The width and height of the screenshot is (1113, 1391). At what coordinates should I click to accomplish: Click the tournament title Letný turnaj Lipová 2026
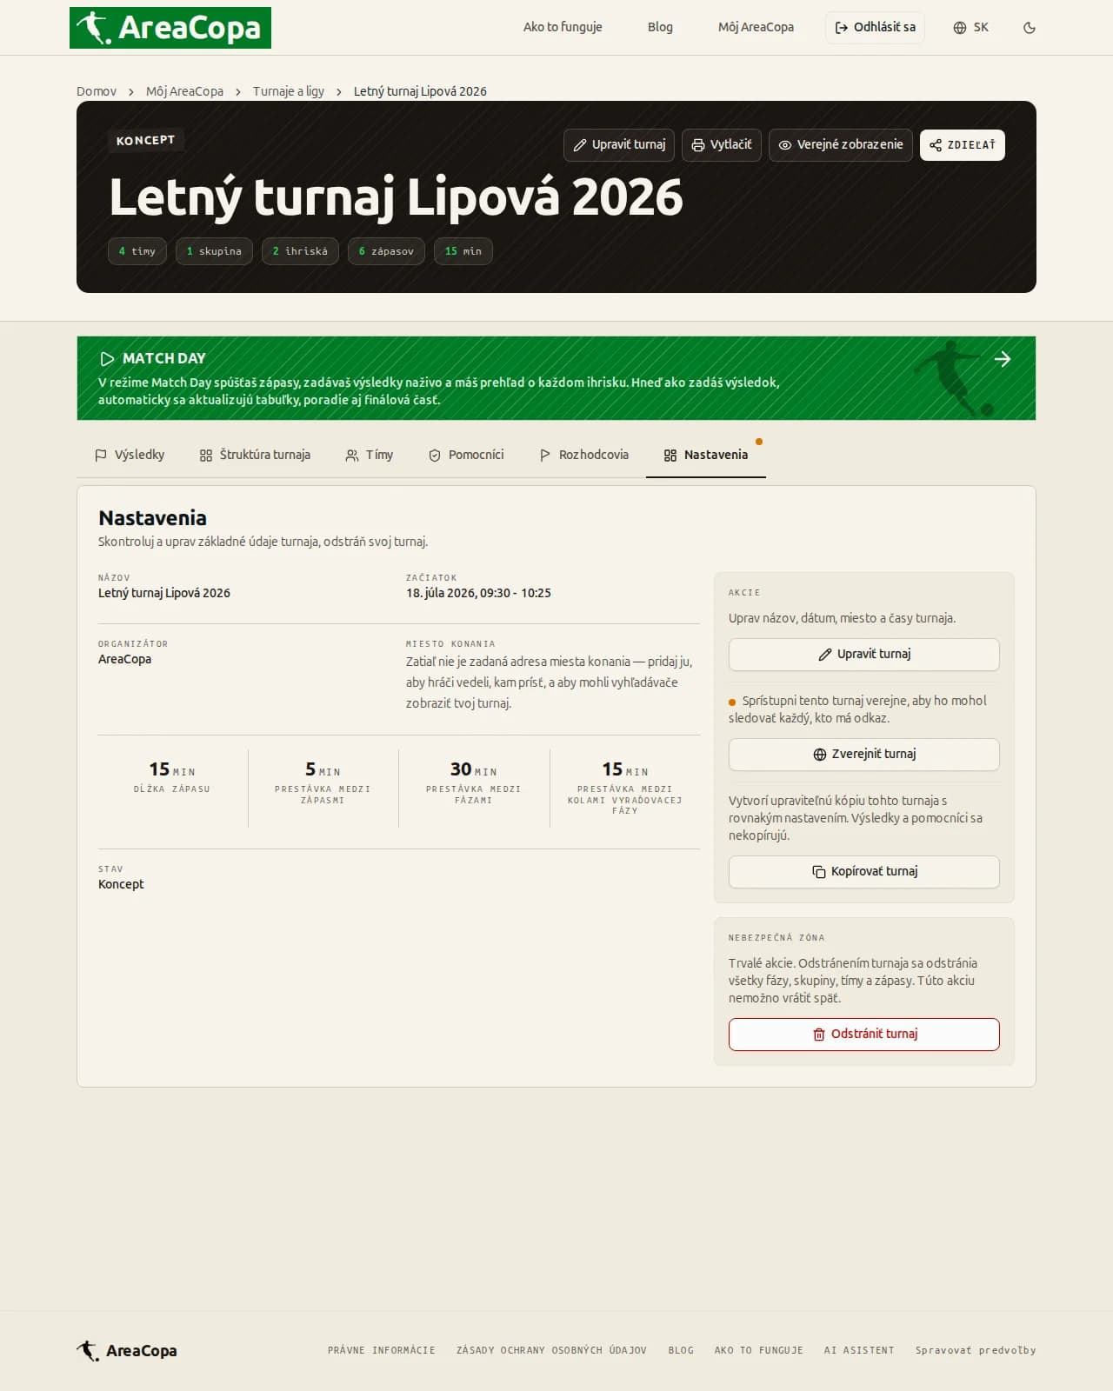pos(396,197)
